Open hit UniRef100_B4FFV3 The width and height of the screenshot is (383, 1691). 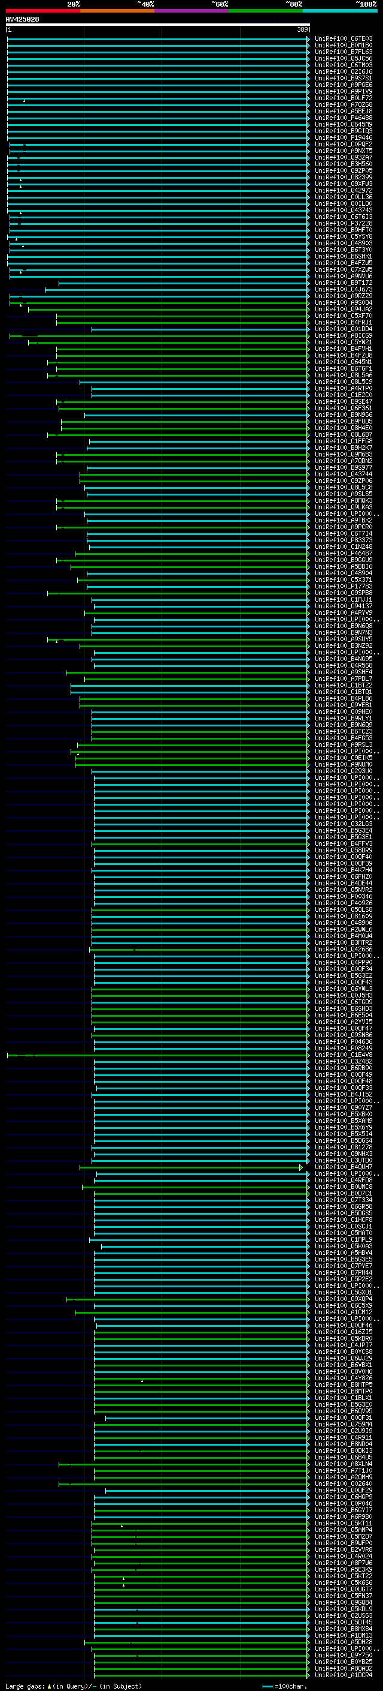(344, 843)
